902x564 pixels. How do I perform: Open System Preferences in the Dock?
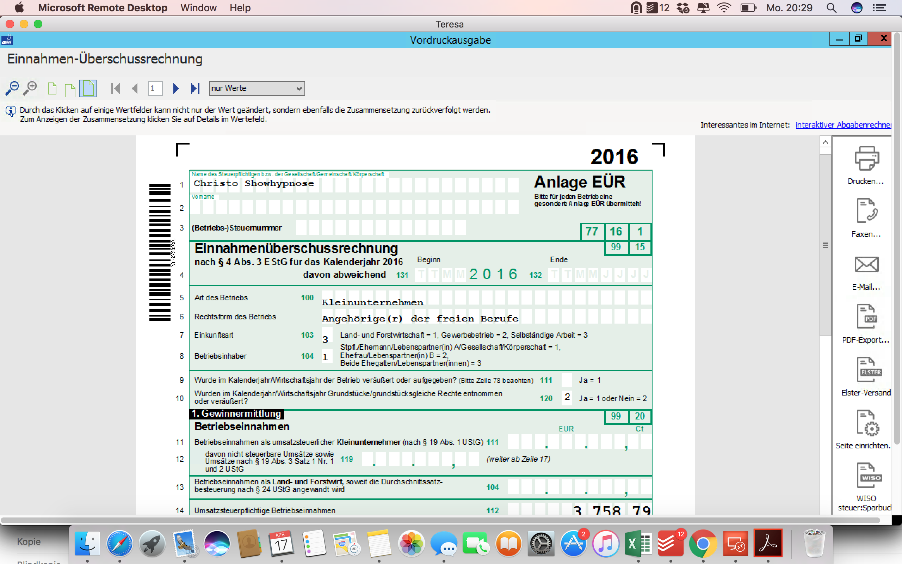click(x=541, y=544)
